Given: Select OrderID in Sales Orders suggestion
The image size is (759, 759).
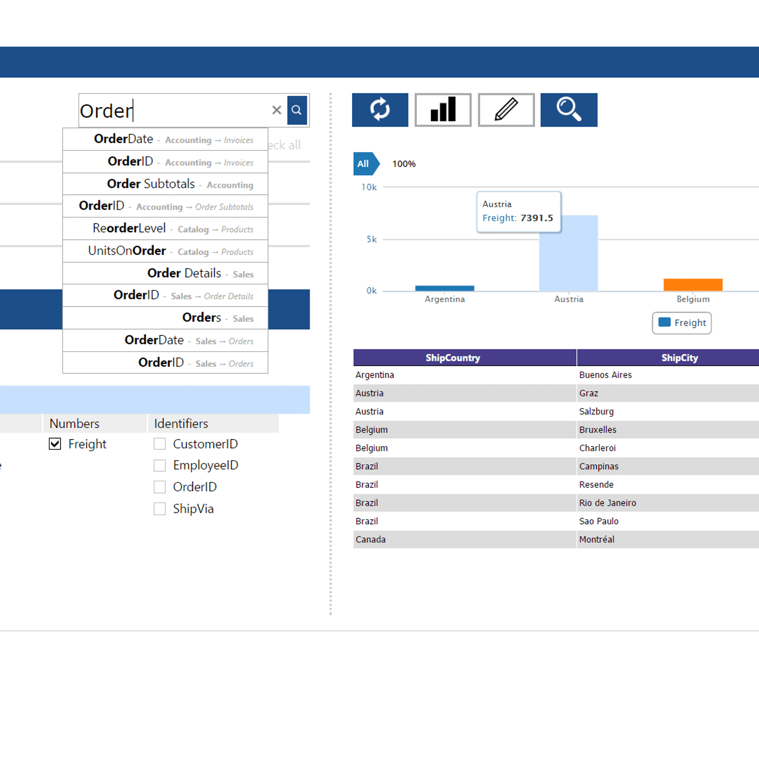Looking at the screenshot, I should click(x=165, y=362).
